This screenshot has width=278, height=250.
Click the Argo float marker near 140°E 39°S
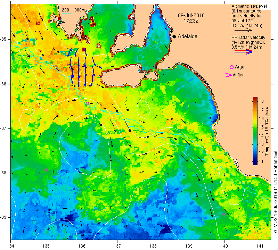(x=224, y=215)
